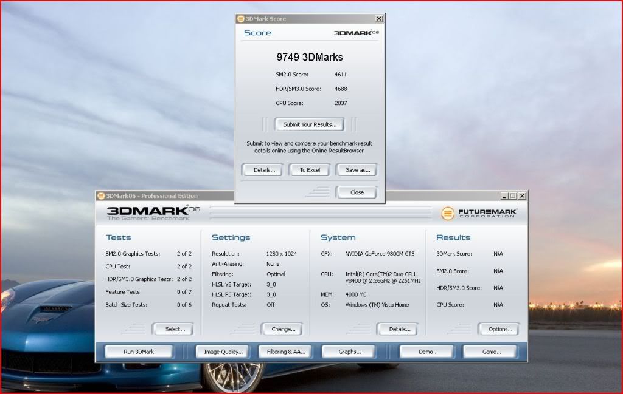Click Filtering value Optimal
Image resolution: width=623 pixels, height=394 pixels.
click(276, 274)
